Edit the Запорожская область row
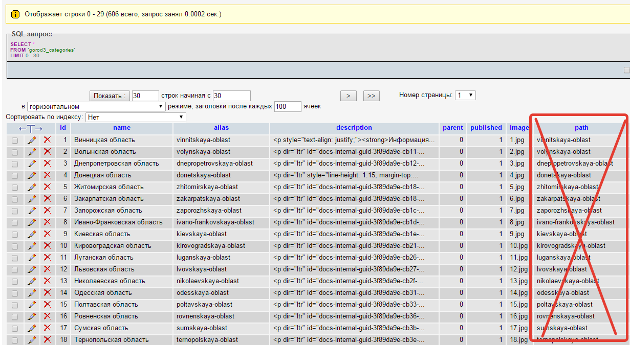The width and height of the screenshot is (630, 345). click(32, 211)
